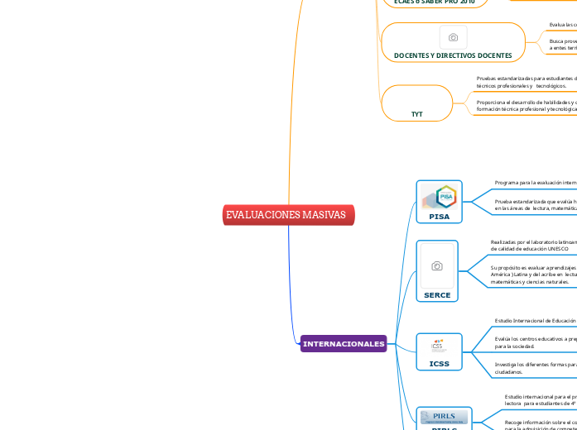This screenshot has width=577, height=430.
Task: Select text 'Pruebas estandarizadas para estudiantes'
Action: pyautogui.click(x=524, y=79)
